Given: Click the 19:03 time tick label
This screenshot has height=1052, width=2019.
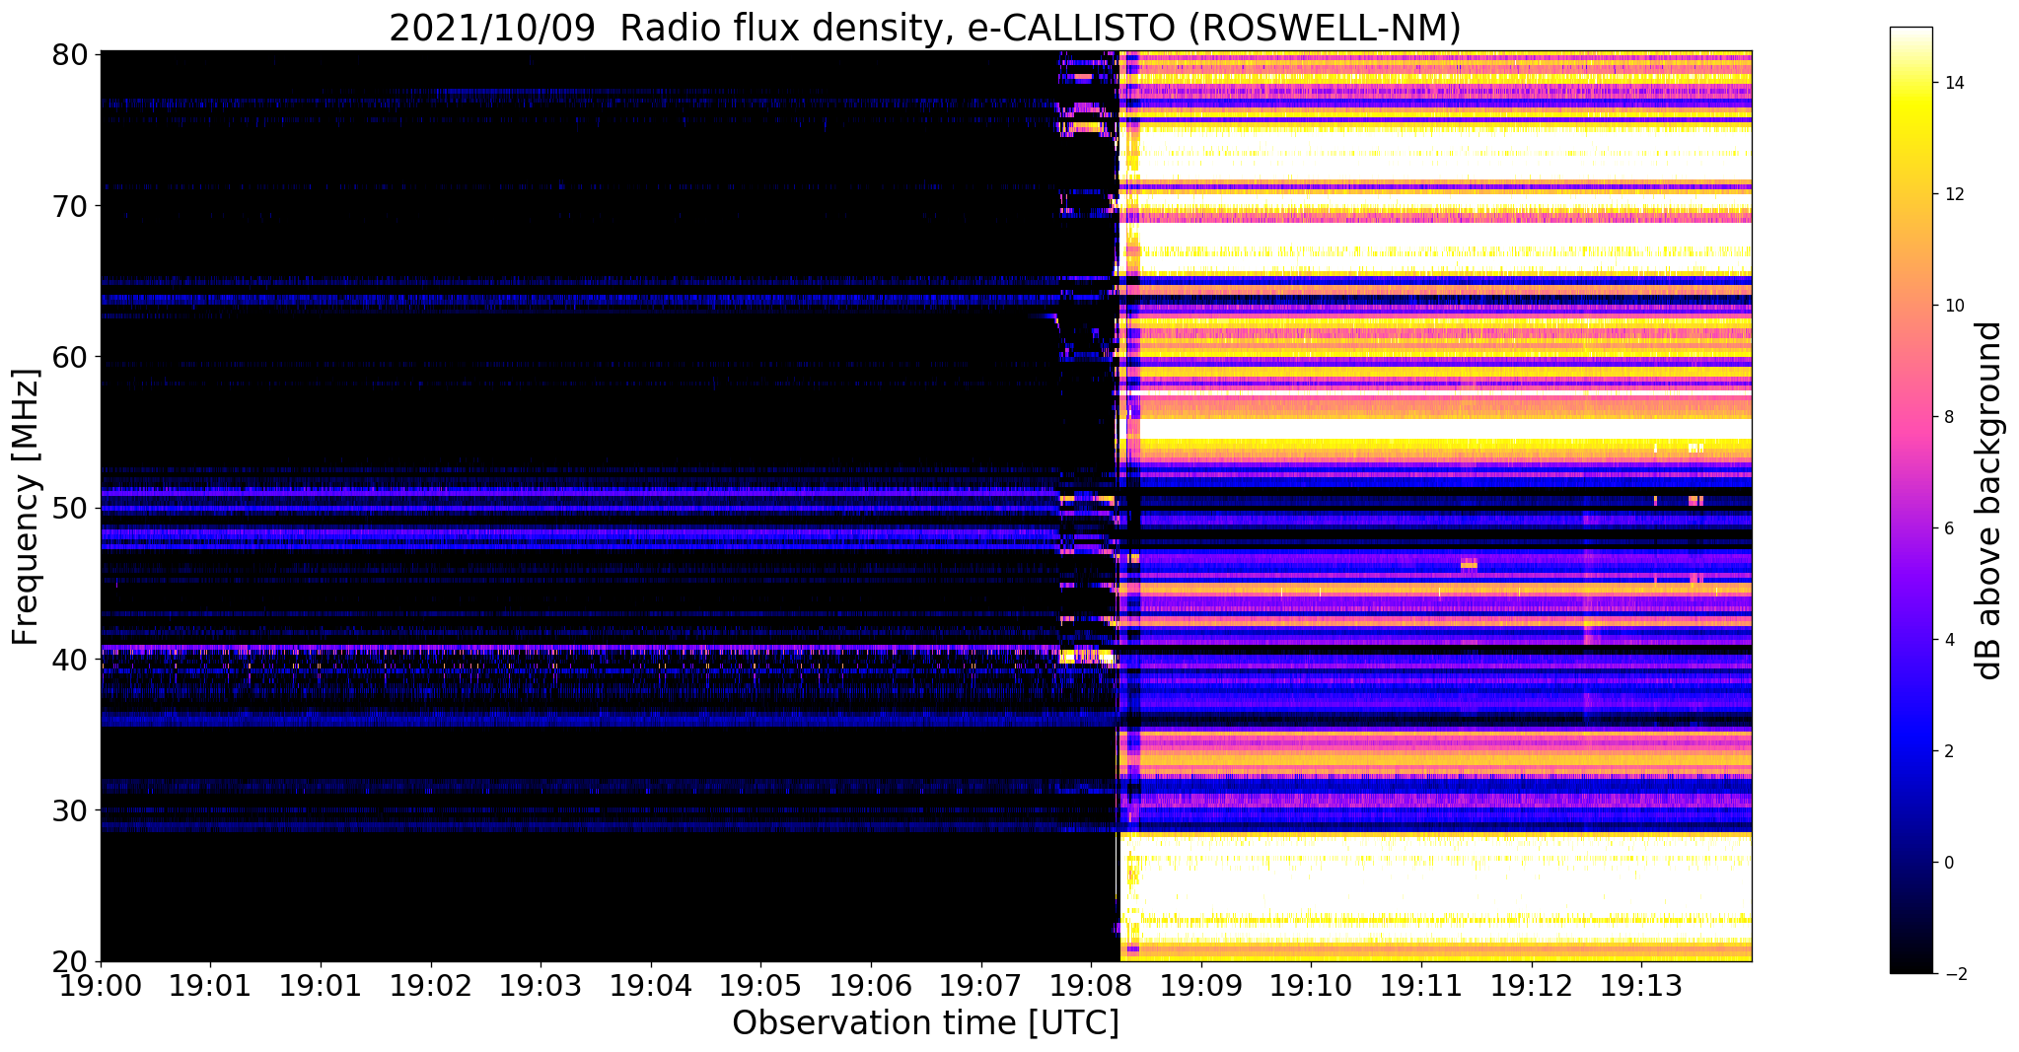Looking at the screenshot, I should pos(541,986).
